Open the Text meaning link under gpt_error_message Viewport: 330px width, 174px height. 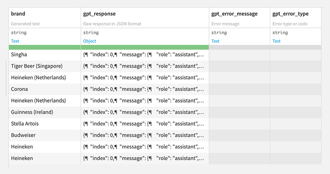(215, 41)
